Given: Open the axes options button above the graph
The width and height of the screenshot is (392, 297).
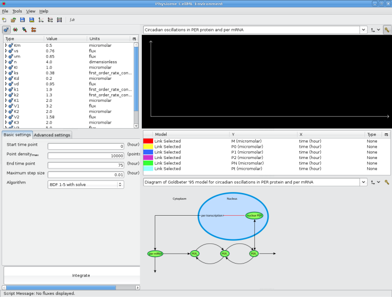Looking at the screenshot, I should click(x=375, y=30).
